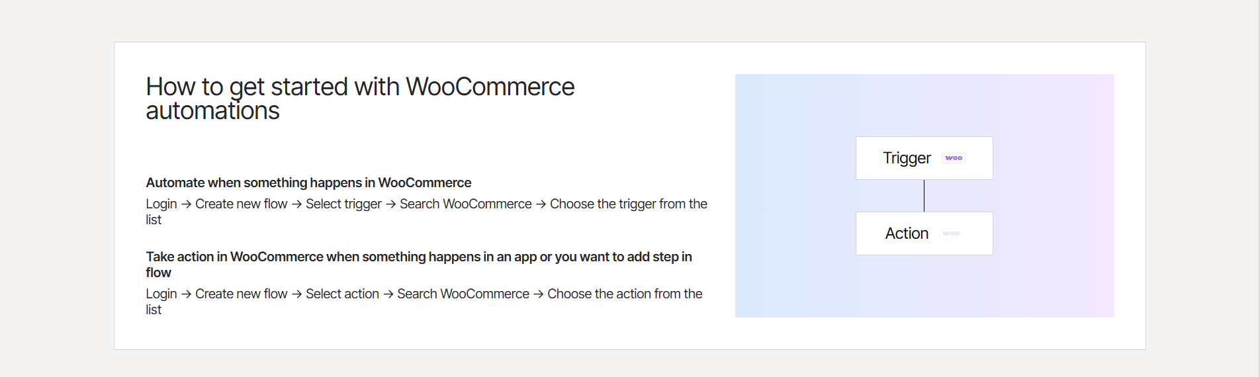The width and height of the screenshot is (1260, 377).
Task: Click the 'Action' label in the diagram
Action: point(907,233)
